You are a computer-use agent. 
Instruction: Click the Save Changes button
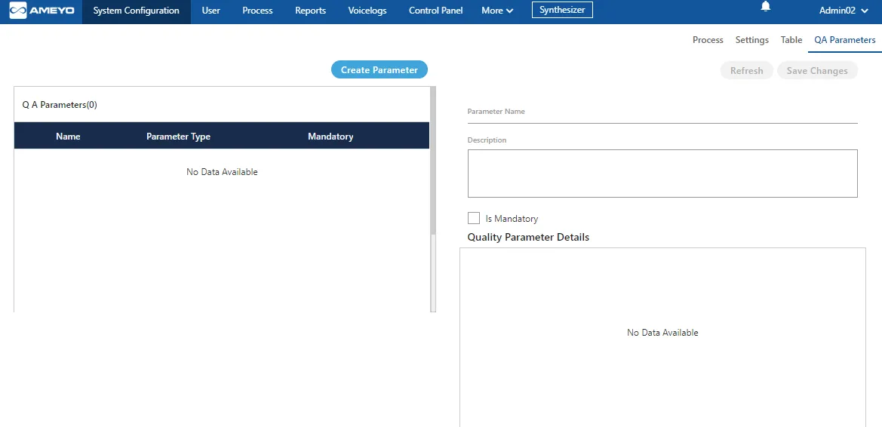[x=817, y=70]
